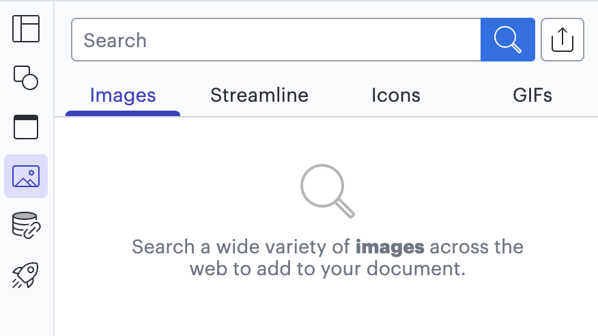Select the GIFs tab
Viewport: 598px width, 336px height.
coord(532,96)
